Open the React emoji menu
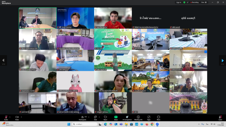Image resolution: width=226 pixels, height=127 pixels. pos(105,117)
